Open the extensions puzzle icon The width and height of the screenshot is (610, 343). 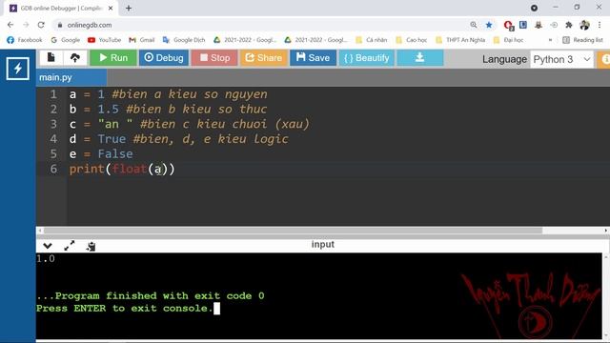coord(569,25)
